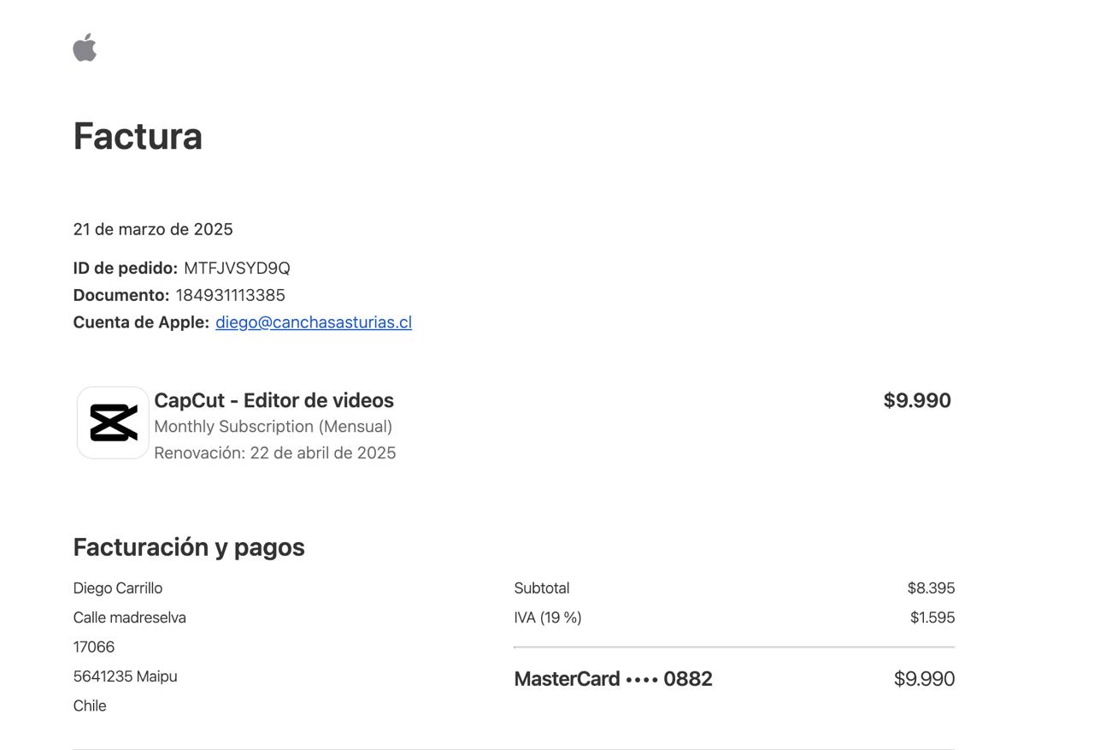Click the billing name Diego Carrillo
This screenshot has width=1094, height=750.
tap(118, 588)
